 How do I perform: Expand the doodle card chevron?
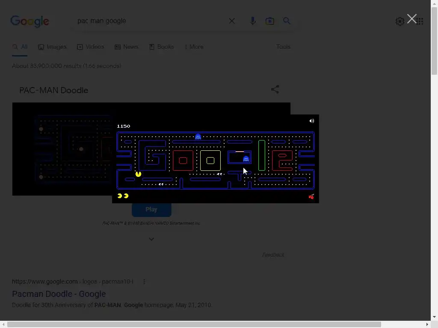151,239
